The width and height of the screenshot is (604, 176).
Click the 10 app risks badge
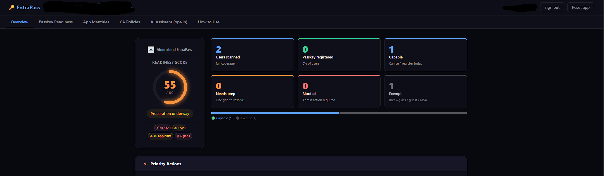(x=160, y=136)
